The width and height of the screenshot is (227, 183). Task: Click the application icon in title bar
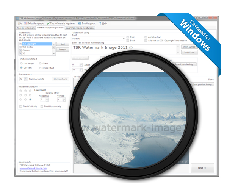[17, 19]
